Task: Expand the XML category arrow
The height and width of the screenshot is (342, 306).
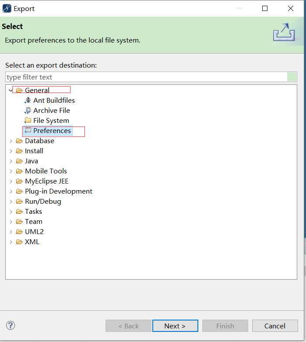Action: pyautogui.click(x=11, y=242)
